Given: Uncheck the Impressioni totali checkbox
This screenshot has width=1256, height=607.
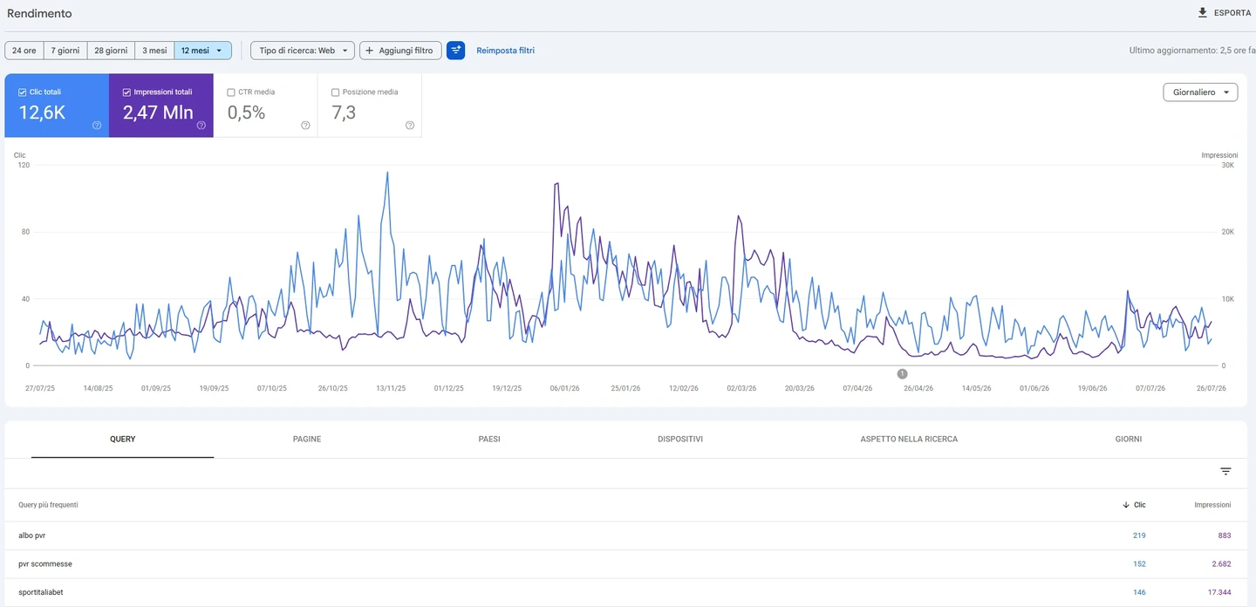Looking at the screenshot, I should click(x=126, y=92).
